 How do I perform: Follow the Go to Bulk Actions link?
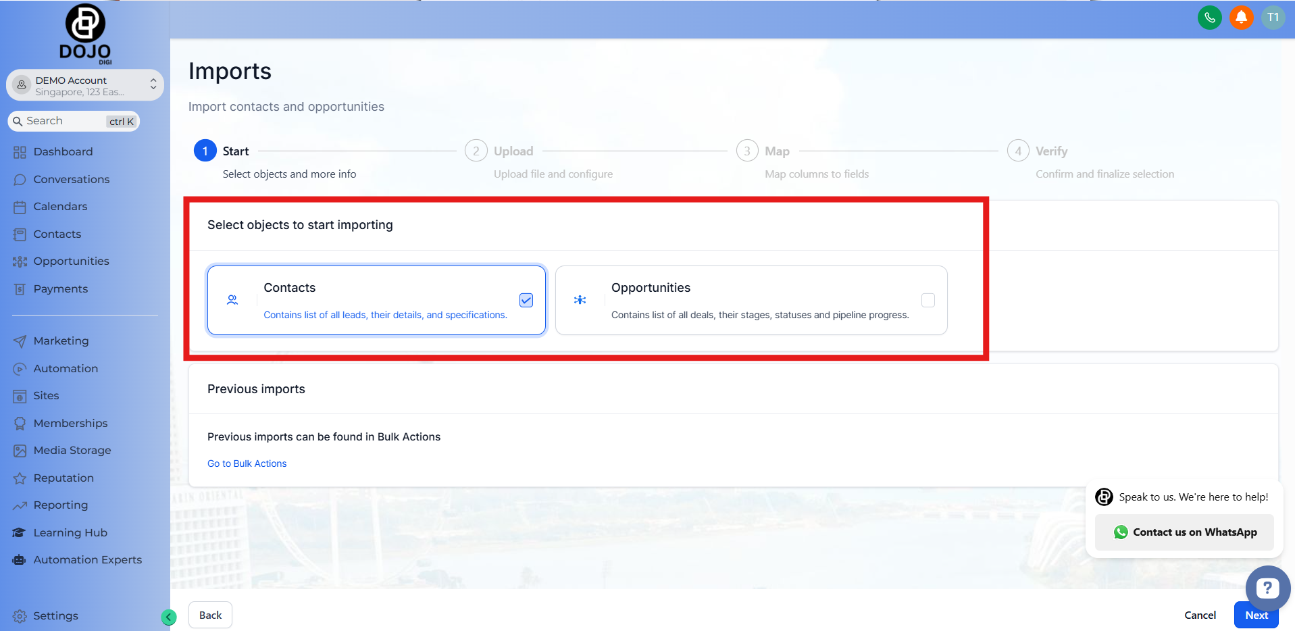pyautogui.click(x=247, y=463)
